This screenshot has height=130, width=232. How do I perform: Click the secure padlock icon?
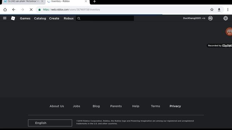(40, 10)
